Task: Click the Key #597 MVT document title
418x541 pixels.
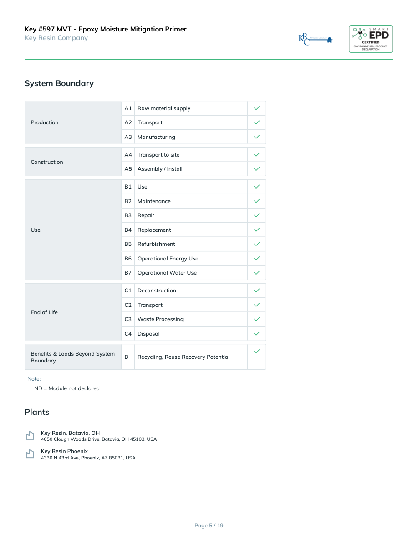Action: pos(106,29)
